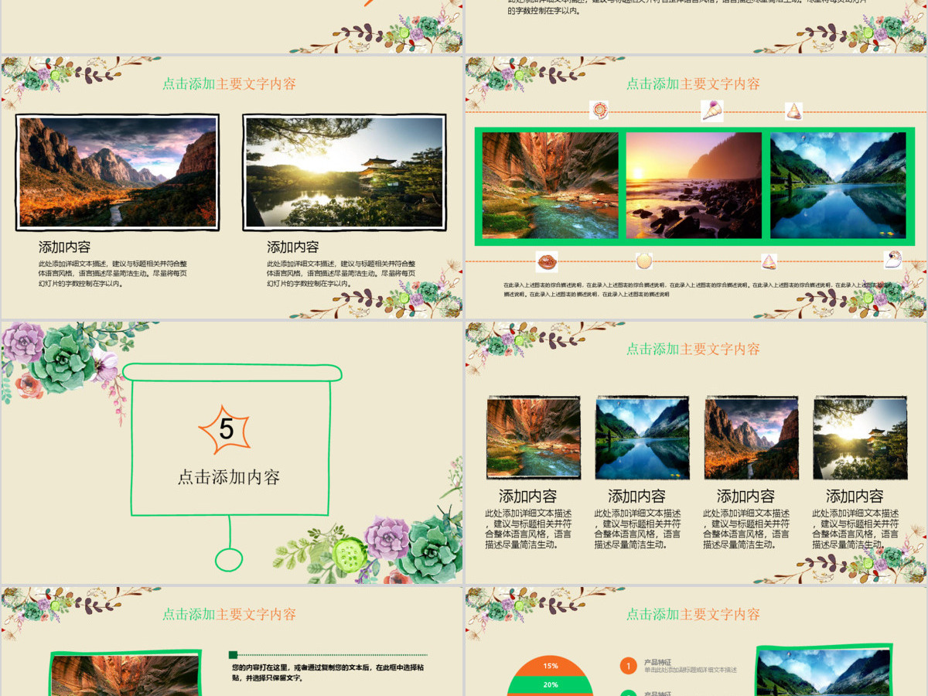Click the title 点击添加主要文字内容 on the pie chart slide
928x696 pixels.
(693, 614)
